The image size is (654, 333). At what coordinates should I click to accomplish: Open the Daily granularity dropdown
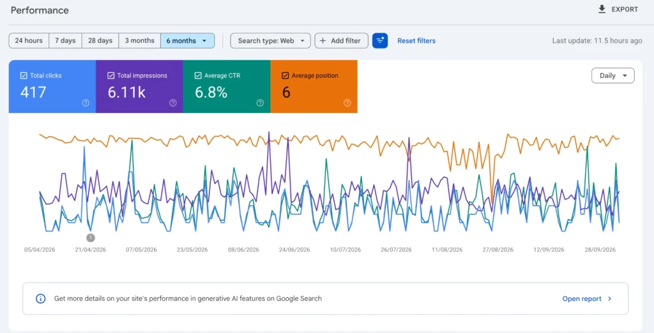[x=612, y=75]
